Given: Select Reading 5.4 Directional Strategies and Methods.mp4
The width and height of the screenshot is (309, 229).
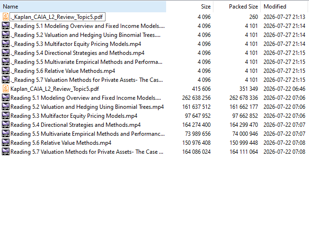Looking at the screenshot, I should click(76, 125).
